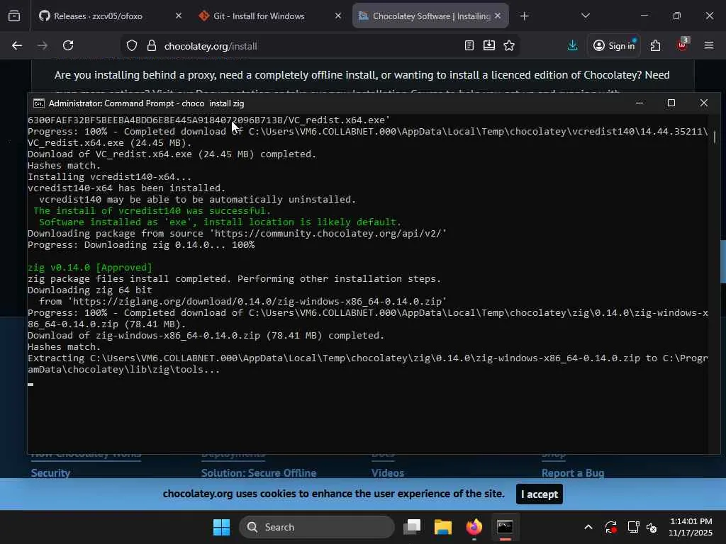Click the Sign in account button
726x544 pixels.
pos(614,45)
